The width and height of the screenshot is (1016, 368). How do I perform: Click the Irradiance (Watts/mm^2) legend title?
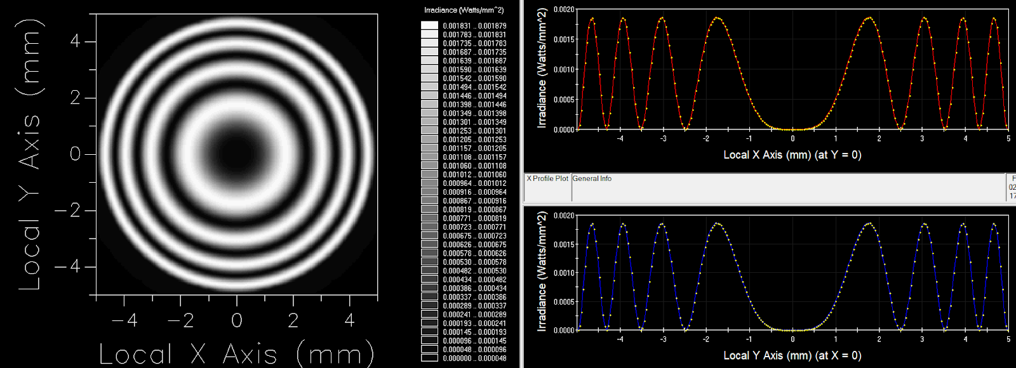(464, 10)
